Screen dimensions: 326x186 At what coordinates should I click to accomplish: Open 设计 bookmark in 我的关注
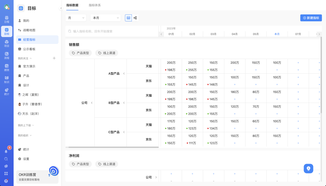pyautogui.click(x=37, y=85)
